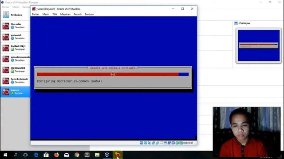This screenshot has height=159, width=284.
Task: Click the Debian icon of the MYARVANDI VM
Action: 6,70
